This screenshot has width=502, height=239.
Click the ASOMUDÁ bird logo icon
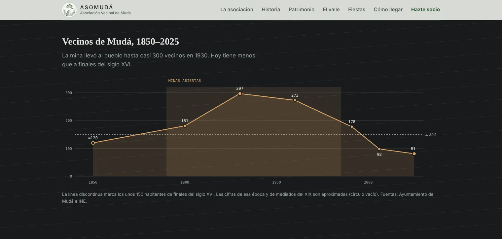(69, 10)
